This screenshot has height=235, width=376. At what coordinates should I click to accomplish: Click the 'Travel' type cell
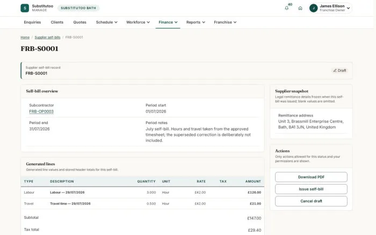[x=29, y=204]
